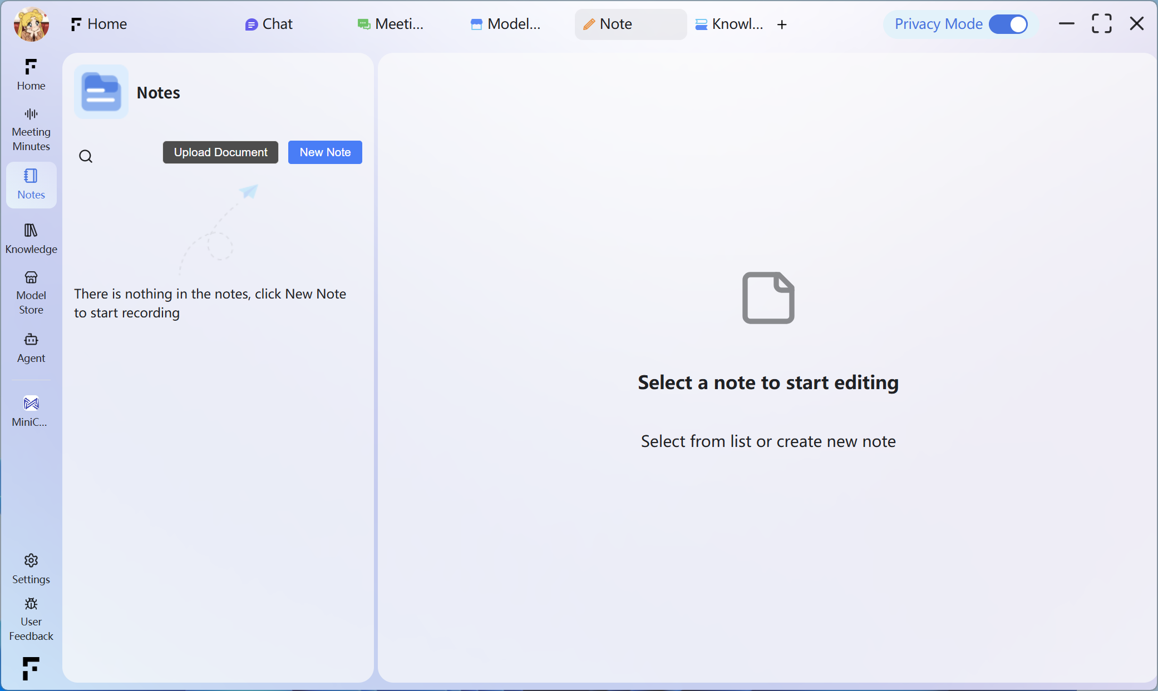This screenshot has height=691, width=1158.
Task: Add a new tab with plus button
Action: tap(782, 24)
